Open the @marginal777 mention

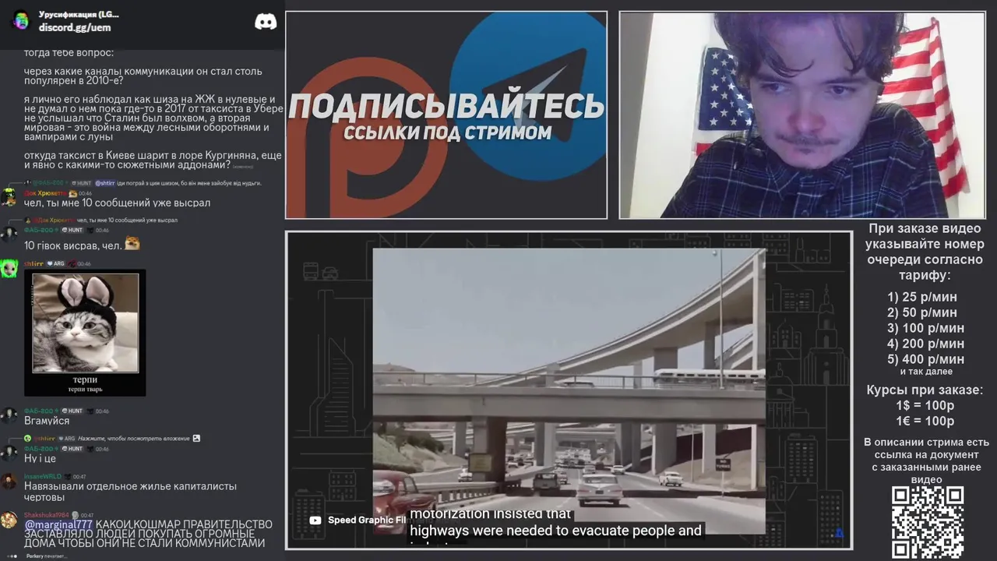click(x=58, y=524)
